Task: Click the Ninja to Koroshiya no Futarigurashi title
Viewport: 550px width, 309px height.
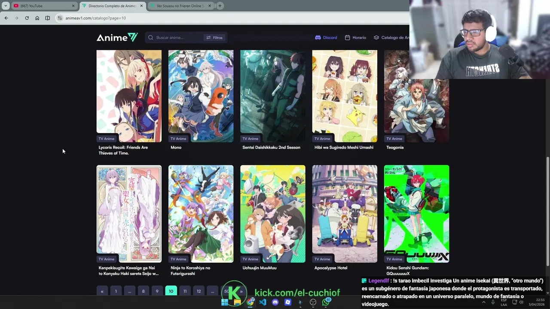Action: coord(190,271)
